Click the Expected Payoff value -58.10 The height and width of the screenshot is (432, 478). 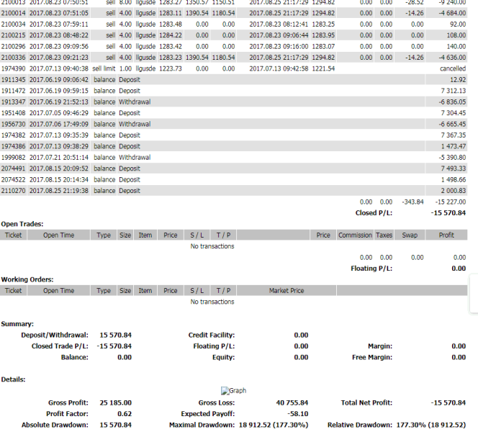[x=297, y=414]
